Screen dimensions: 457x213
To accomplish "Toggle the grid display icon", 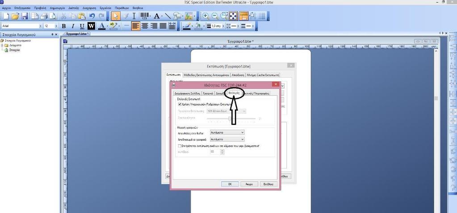I will pyautogui.click(x=262, y=16).
